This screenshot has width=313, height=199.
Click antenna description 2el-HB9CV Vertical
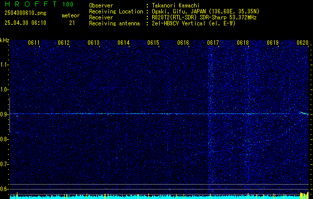click(x=194, y=23)
